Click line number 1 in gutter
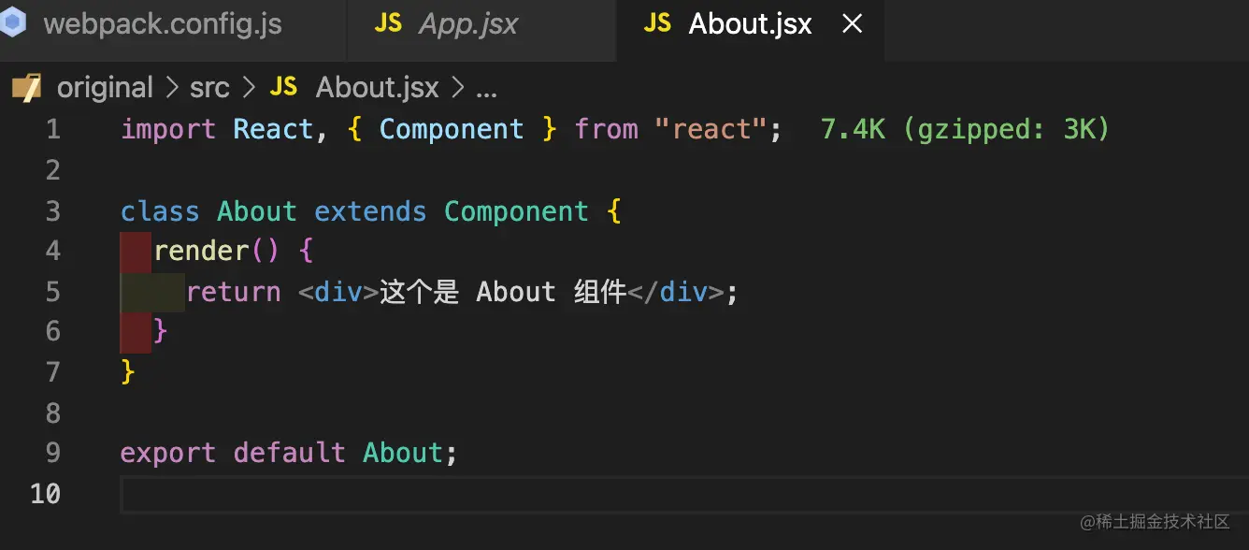Viewport: 1249px width, 550px height. click(52, 129)
